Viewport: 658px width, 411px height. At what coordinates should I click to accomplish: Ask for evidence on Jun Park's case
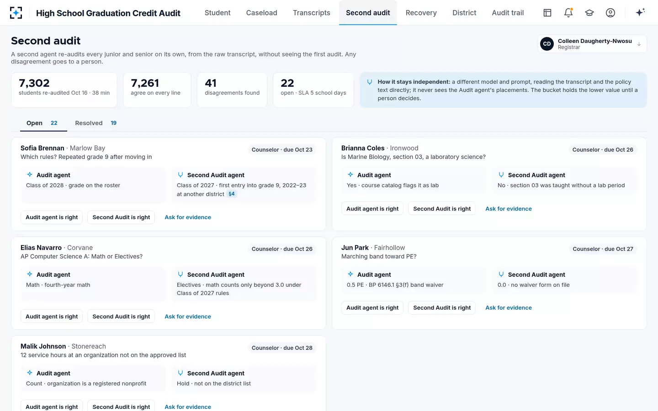(509, 308)
